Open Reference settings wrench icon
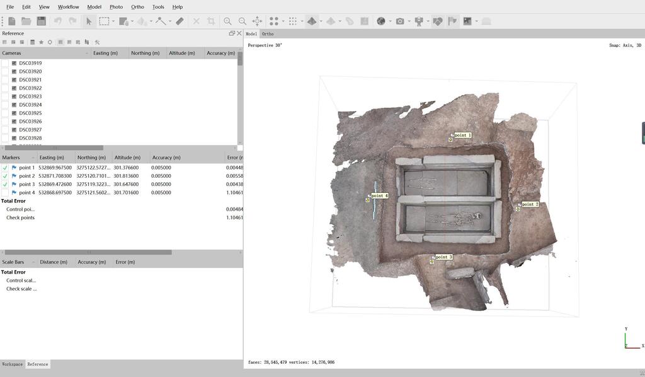 (x=97, y=42)
